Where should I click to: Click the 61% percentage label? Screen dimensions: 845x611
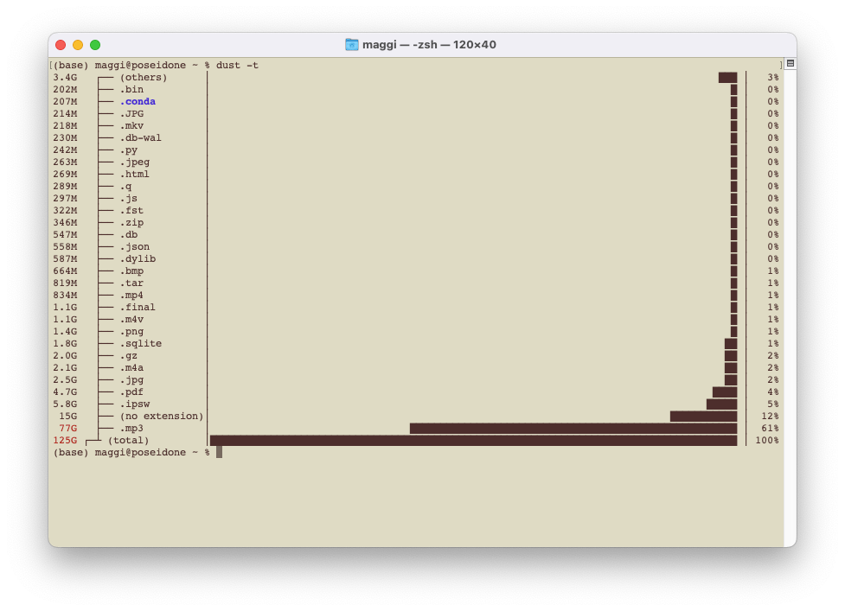[x=769, y=429]
